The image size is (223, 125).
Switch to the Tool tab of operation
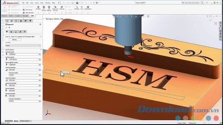7,32
